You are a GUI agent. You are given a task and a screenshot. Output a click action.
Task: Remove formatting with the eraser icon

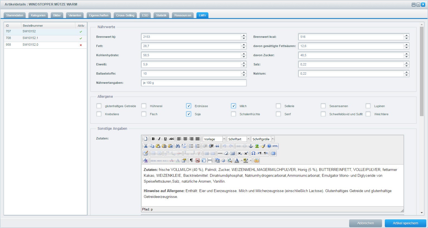tap(226, 153)
